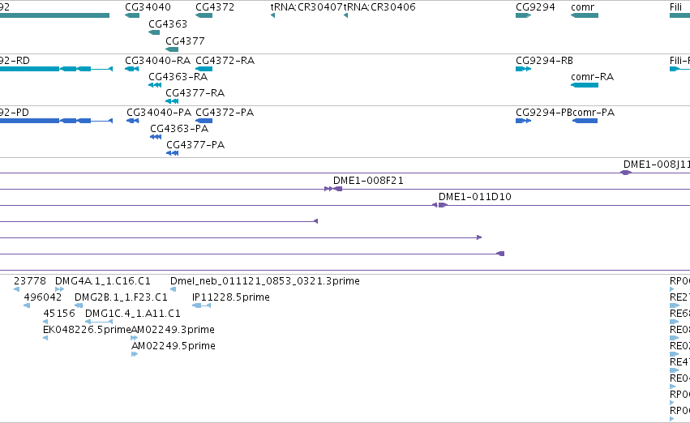Open the tRNA:CR30407 gene label

(306, 7)
